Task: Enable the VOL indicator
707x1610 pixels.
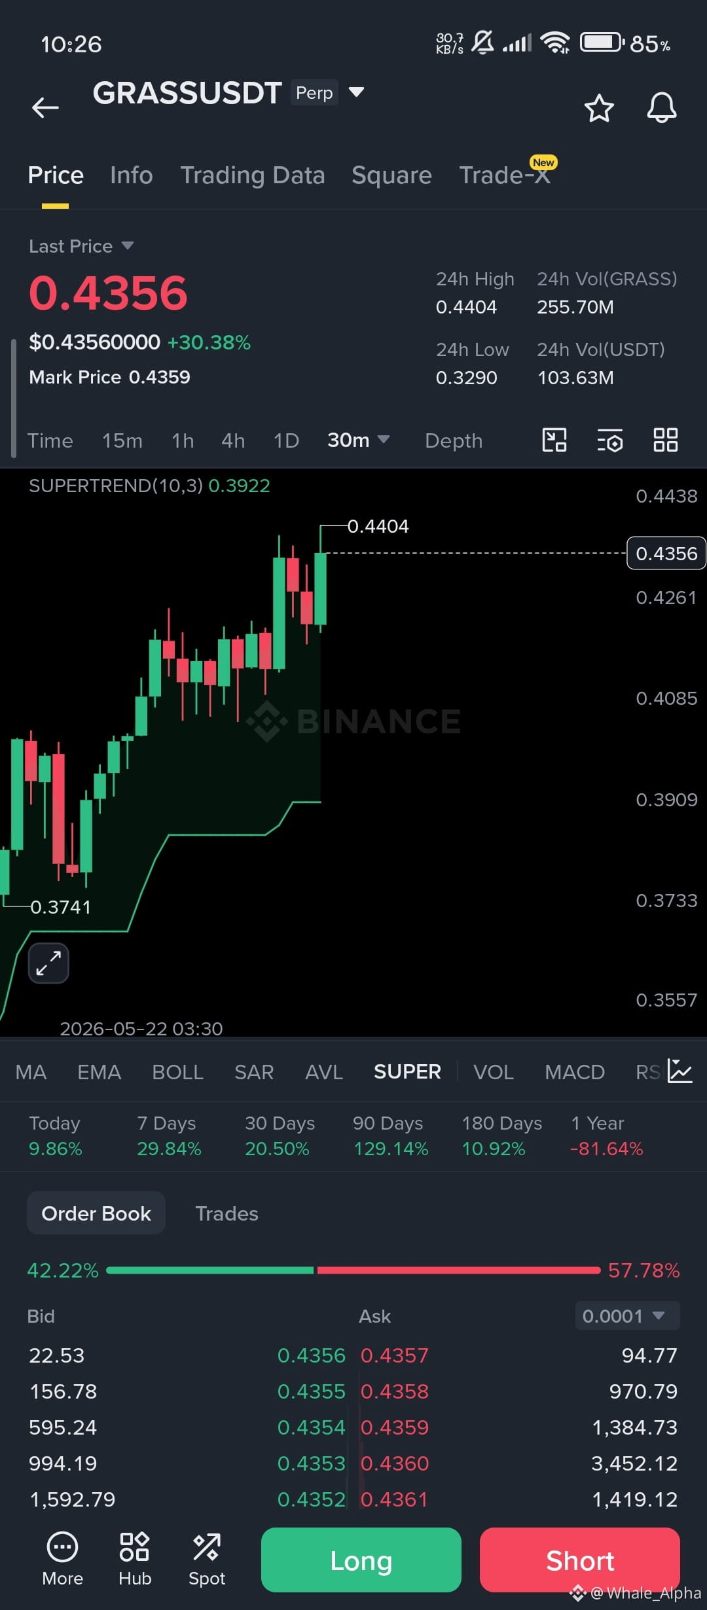Action: tap(494, 1072)
